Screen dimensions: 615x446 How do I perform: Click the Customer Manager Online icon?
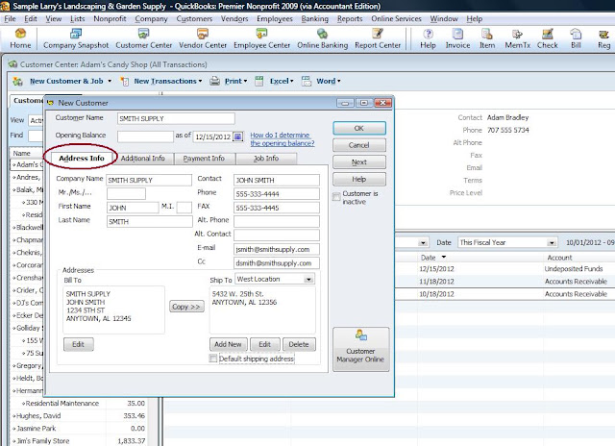click(x=361, y=349)
